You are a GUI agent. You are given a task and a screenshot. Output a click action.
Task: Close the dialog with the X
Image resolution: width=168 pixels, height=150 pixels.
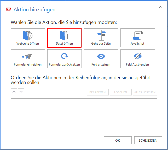click(x=160, y=7)
